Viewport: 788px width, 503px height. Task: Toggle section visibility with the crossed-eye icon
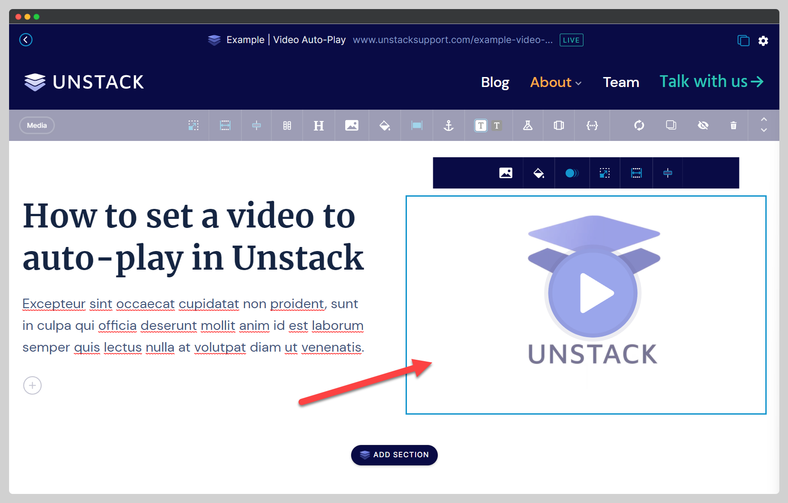point(703,126)
